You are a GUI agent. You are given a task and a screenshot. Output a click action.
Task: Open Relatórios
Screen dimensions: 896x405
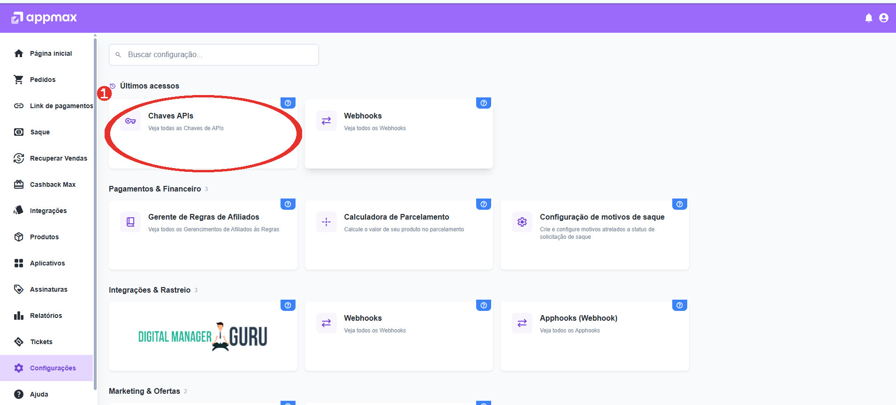click(47, 316)
